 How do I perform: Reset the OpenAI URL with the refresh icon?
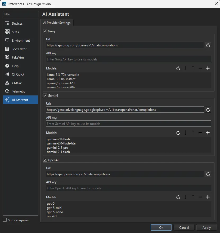pyautogui.click(x=208, y=174)
